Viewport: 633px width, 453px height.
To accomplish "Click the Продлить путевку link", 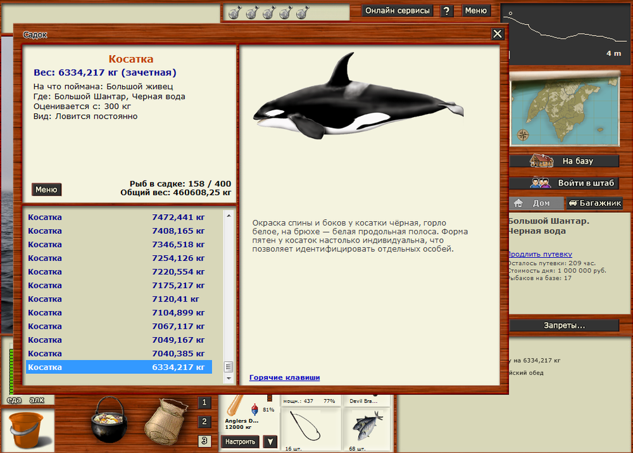I will coord(539,254).
